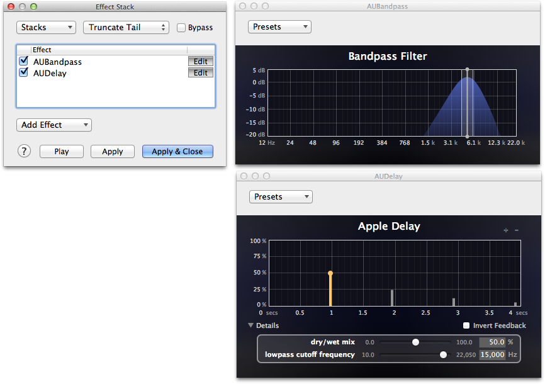Open Presets dropdown in AUDelay window
545x384 pixels.
tap(281, 197)
